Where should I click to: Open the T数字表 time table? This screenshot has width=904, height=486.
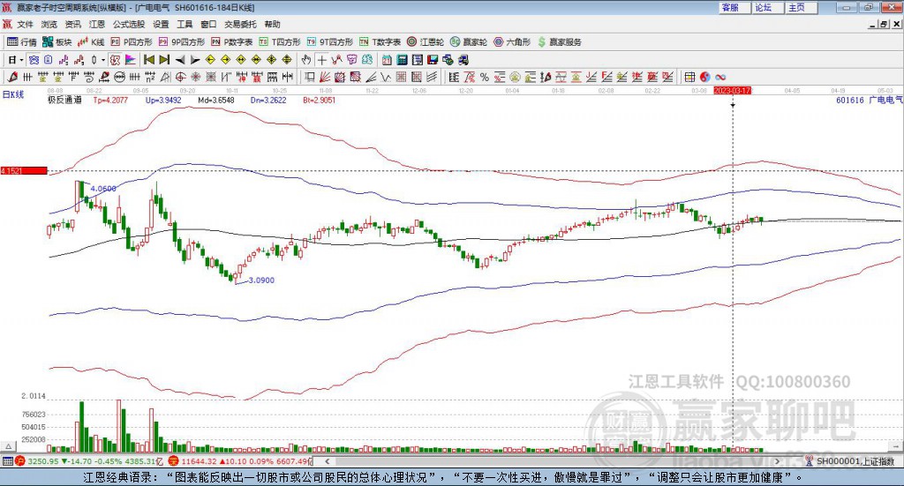click(380, 42)
